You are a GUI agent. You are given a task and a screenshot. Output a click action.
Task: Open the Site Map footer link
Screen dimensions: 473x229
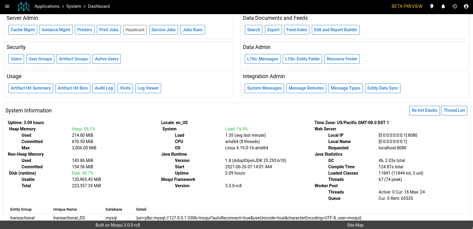355,225
